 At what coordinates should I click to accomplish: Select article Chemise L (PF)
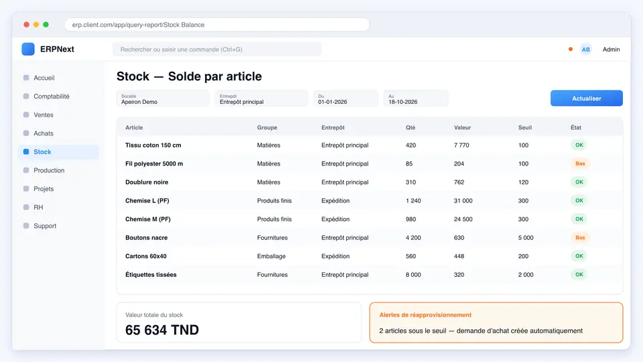147,200
